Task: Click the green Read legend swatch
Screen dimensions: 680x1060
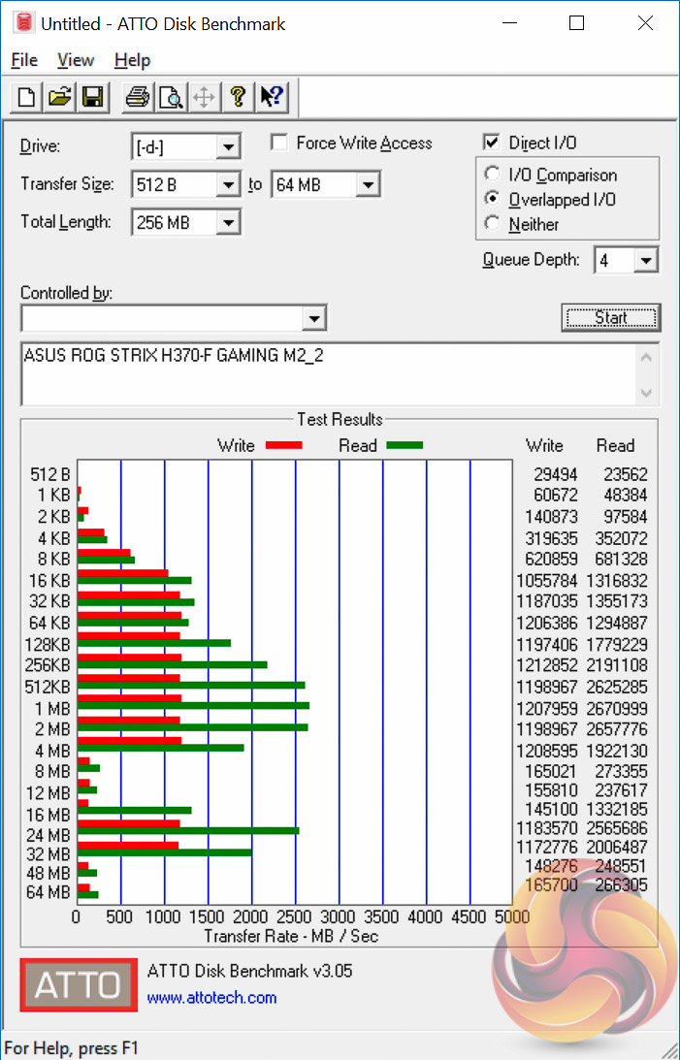Action: pyautogui.click(x=405, y=445)
